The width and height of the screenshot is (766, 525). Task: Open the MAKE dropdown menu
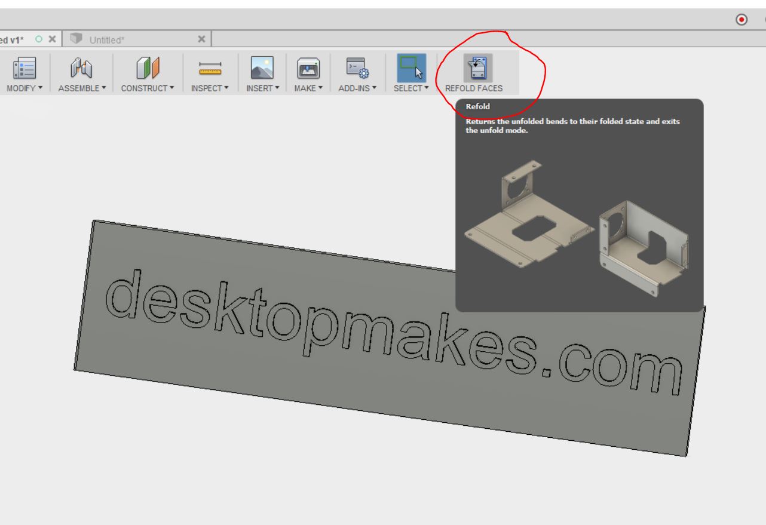tap(309, 88)
